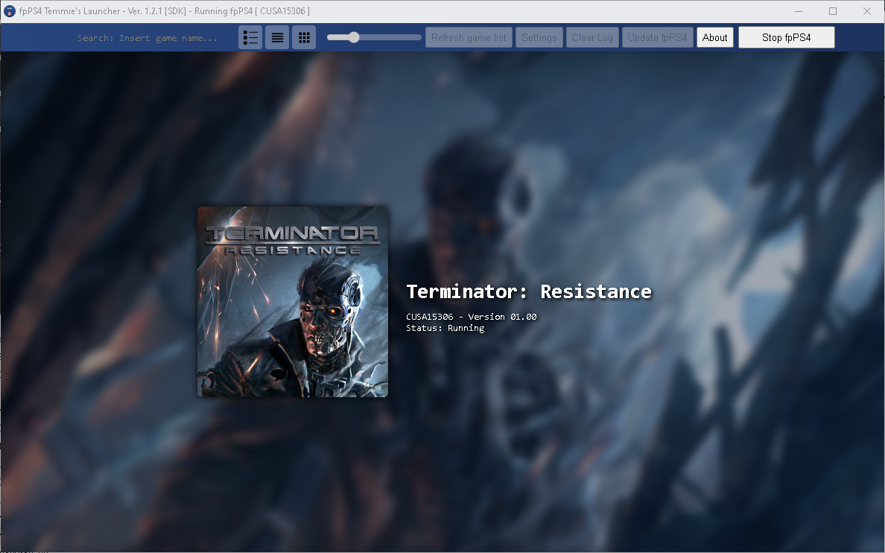
Task: Refresh the game list
Action: 469,37
